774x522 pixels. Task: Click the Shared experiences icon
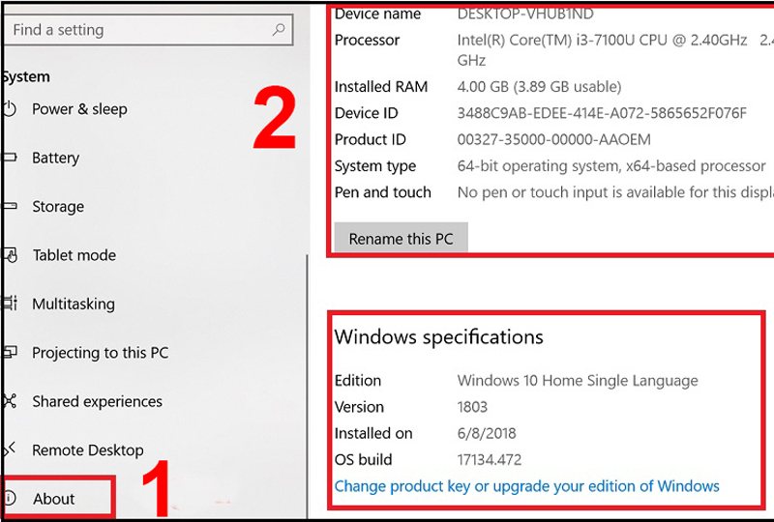[10, 401]
